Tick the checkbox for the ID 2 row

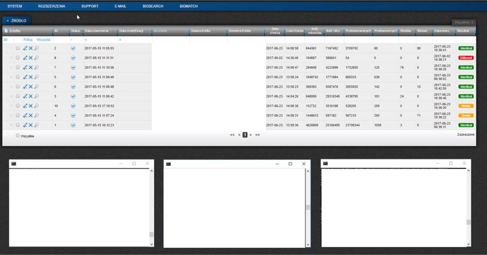point(18,48)
